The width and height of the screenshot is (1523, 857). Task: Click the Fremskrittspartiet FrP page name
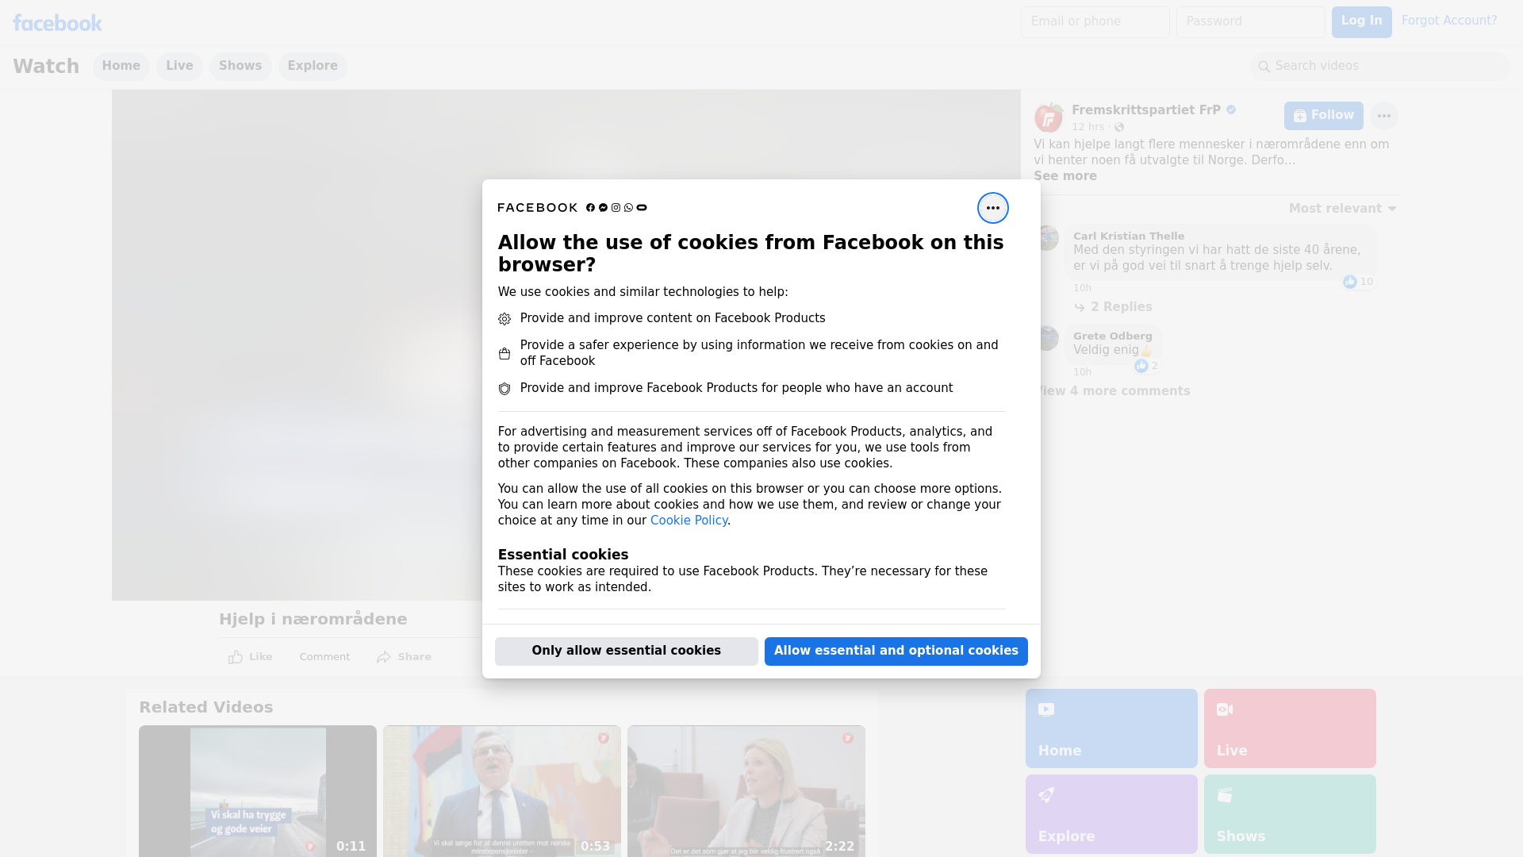(1145, 110)
